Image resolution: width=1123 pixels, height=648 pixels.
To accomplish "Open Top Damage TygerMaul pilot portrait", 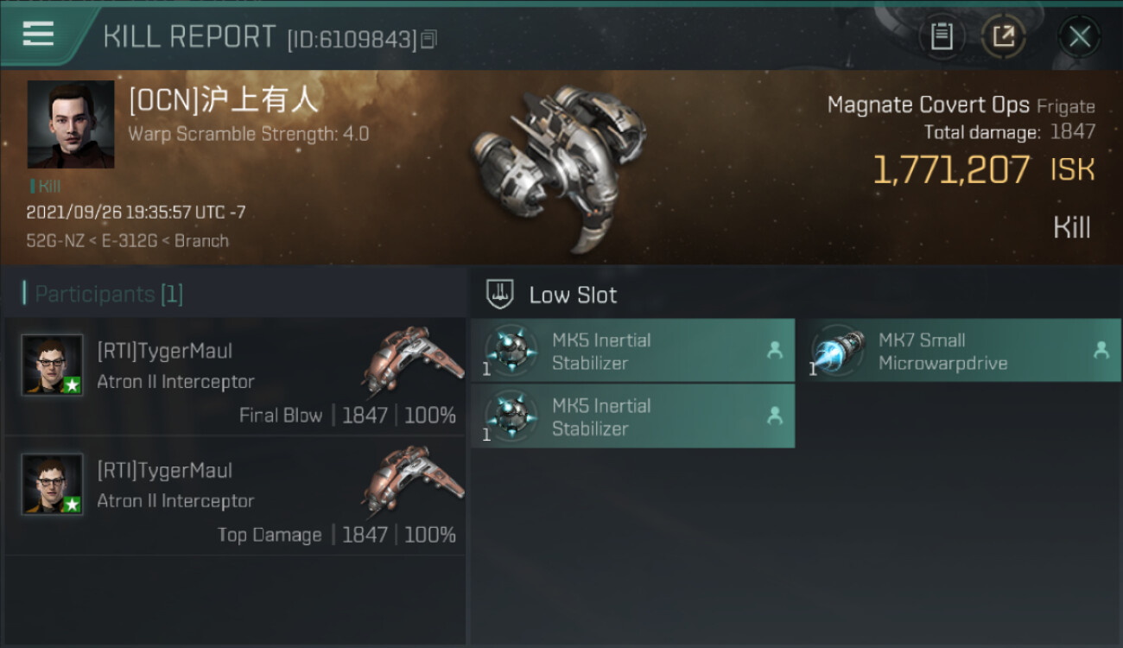I will click(x=53, y=484).
